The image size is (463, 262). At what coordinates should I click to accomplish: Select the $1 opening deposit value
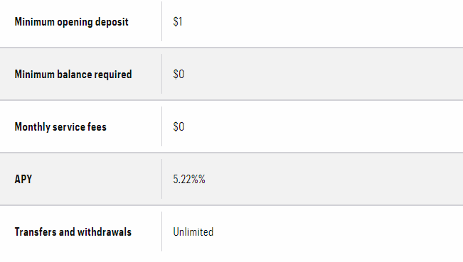coord(178,21)
